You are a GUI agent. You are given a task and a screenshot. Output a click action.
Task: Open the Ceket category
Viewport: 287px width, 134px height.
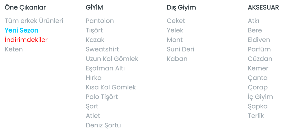point(176,21)
